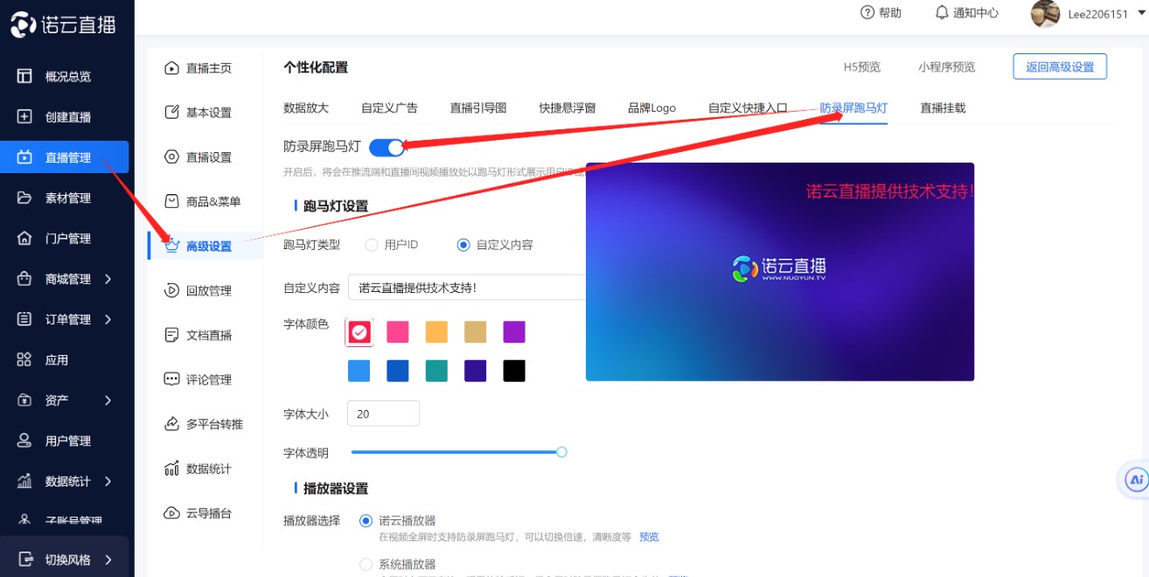Open the floating Ai assistant icon
The width and height of the screenshot is (1149, 577).
point(1136,479)
